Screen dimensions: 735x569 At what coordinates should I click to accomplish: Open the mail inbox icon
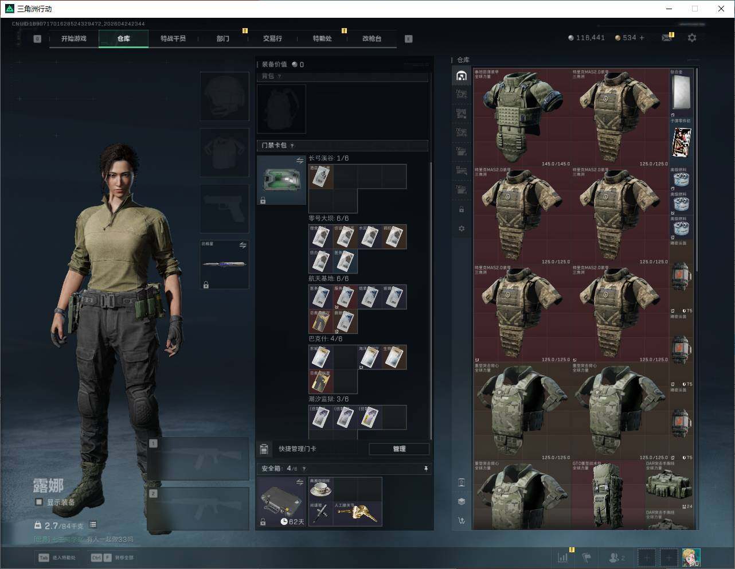(x=667, y=38)
